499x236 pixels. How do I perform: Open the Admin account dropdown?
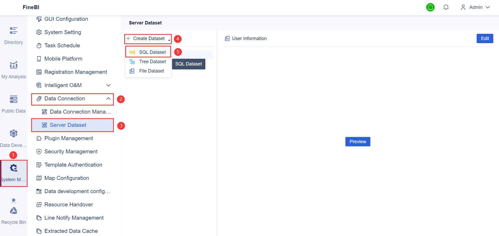(x=475, y=7)
